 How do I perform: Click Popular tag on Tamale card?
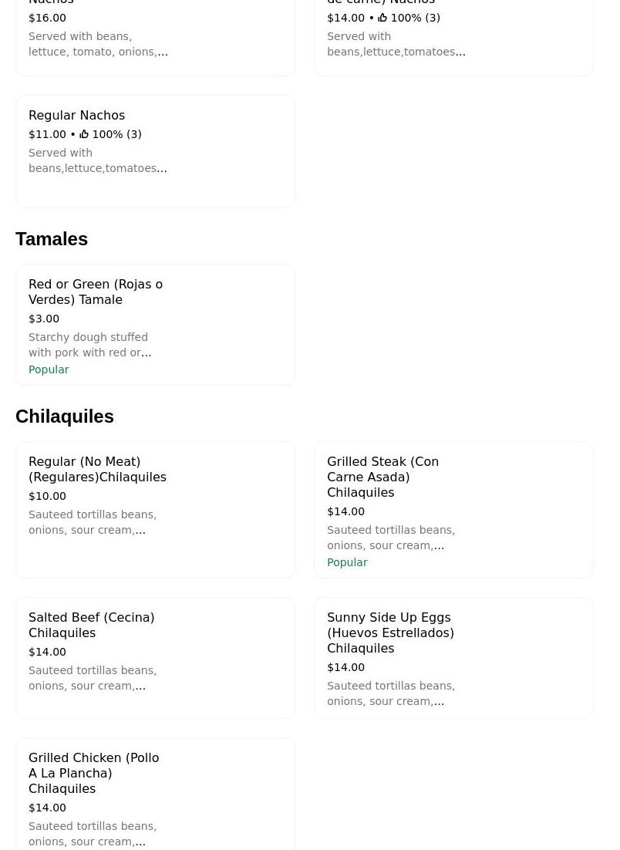(x=49, y=369)
